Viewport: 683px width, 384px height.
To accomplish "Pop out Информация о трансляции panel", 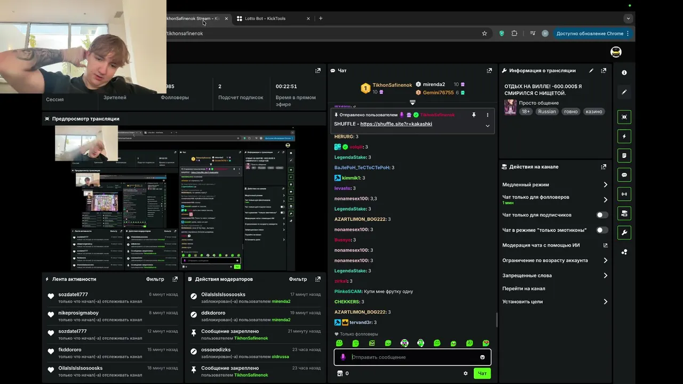I will (603, 70).
